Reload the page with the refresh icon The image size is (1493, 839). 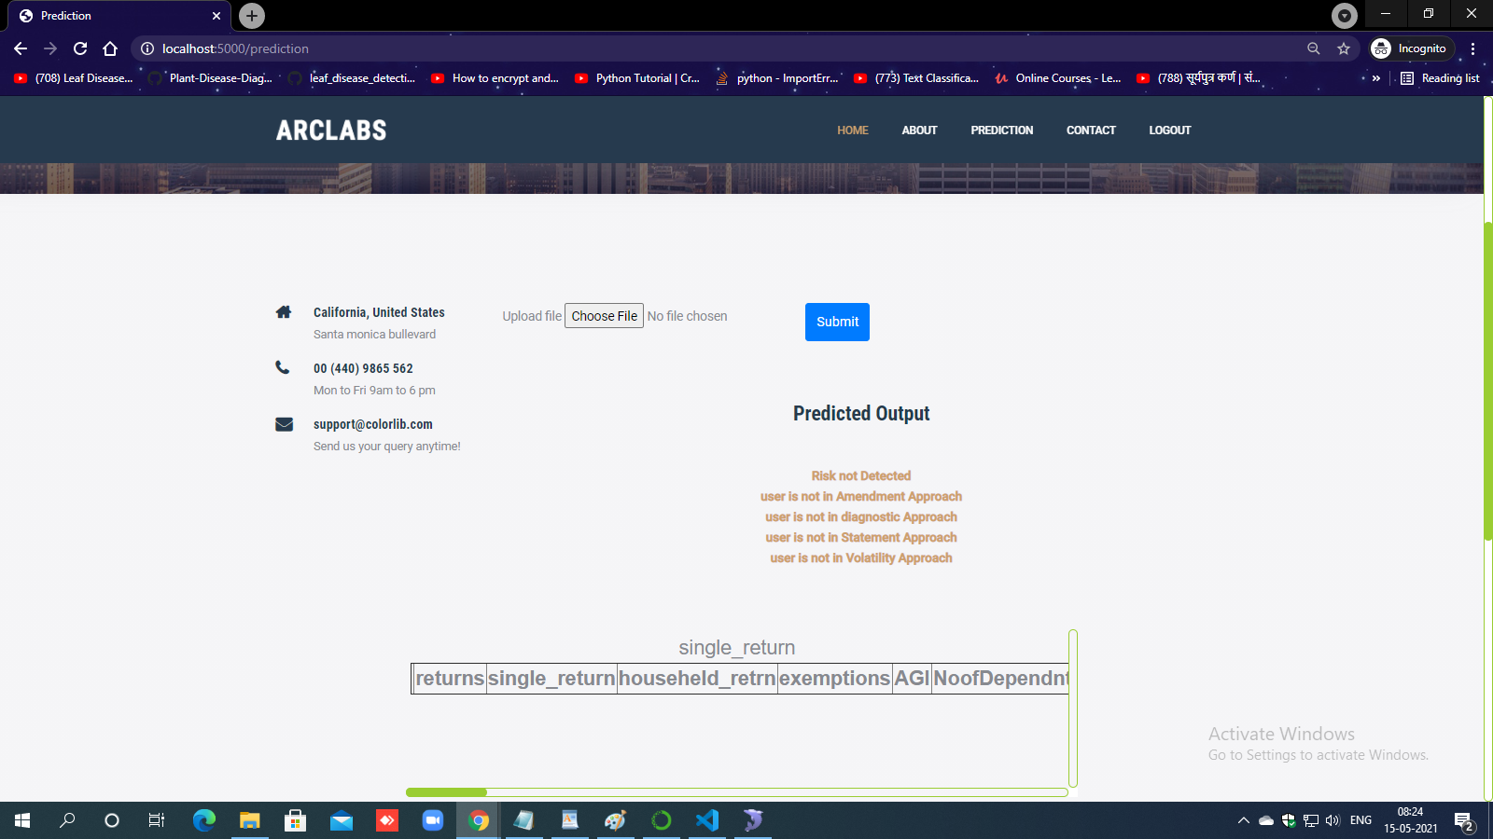[80, 48]
